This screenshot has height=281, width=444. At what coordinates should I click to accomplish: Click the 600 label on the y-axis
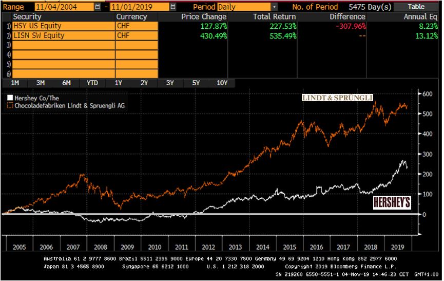[427, 94]
